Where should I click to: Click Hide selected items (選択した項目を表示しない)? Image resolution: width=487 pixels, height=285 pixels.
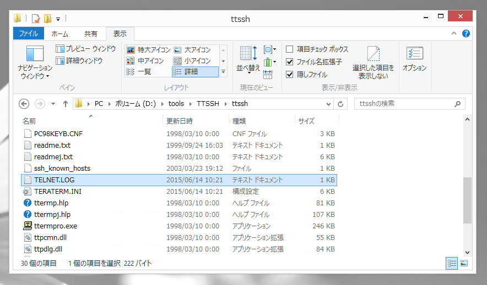point(373,63)
